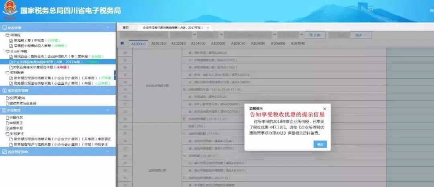Open 财务报告 (年报) 申报更正 entry
The width and height of the screenshot is (434, 187).
61,144
